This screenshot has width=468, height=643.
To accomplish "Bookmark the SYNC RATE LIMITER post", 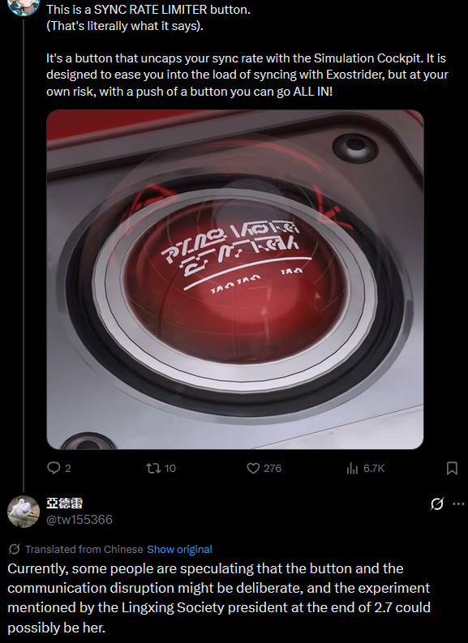I will [x=452, y=468].
